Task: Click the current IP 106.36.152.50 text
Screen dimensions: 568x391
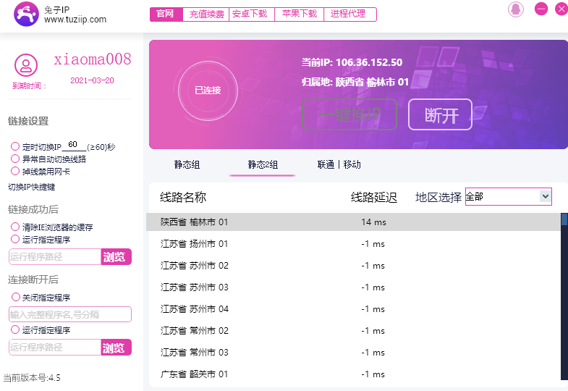Action: [x=369, y=62]
